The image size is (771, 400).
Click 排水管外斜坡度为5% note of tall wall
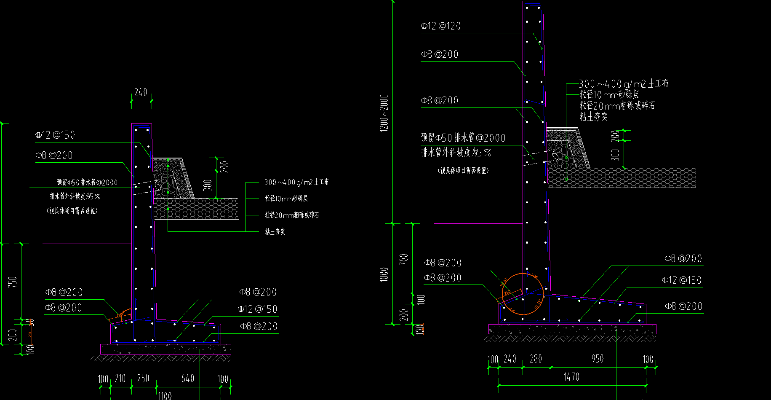coord(456,153)
